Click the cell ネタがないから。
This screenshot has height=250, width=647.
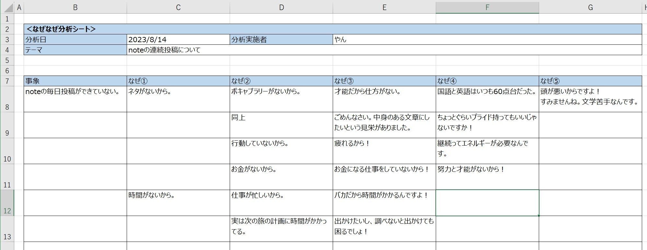178,99
